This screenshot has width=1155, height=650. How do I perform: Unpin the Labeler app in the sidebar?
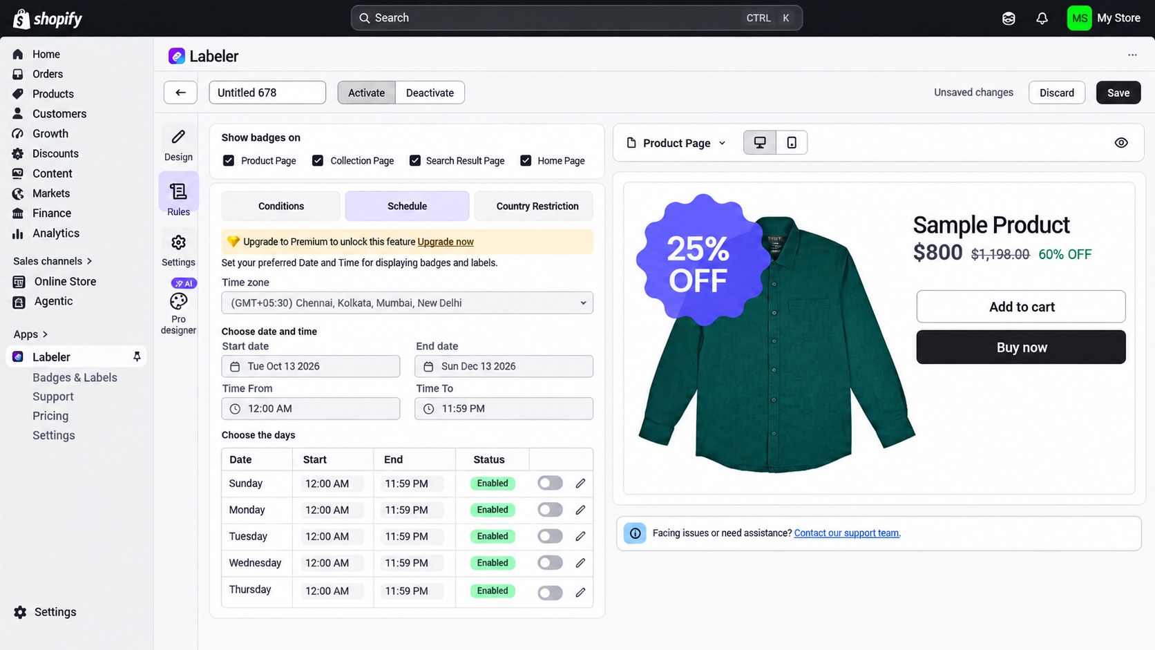137,356
